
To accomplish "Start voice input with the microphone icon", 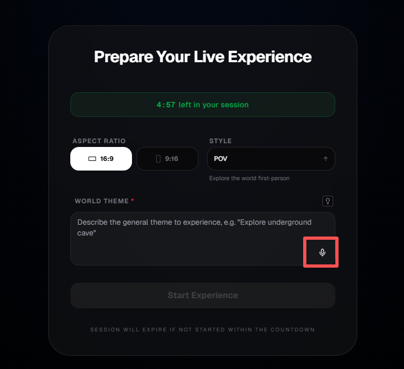I will (x=322, y=253).
